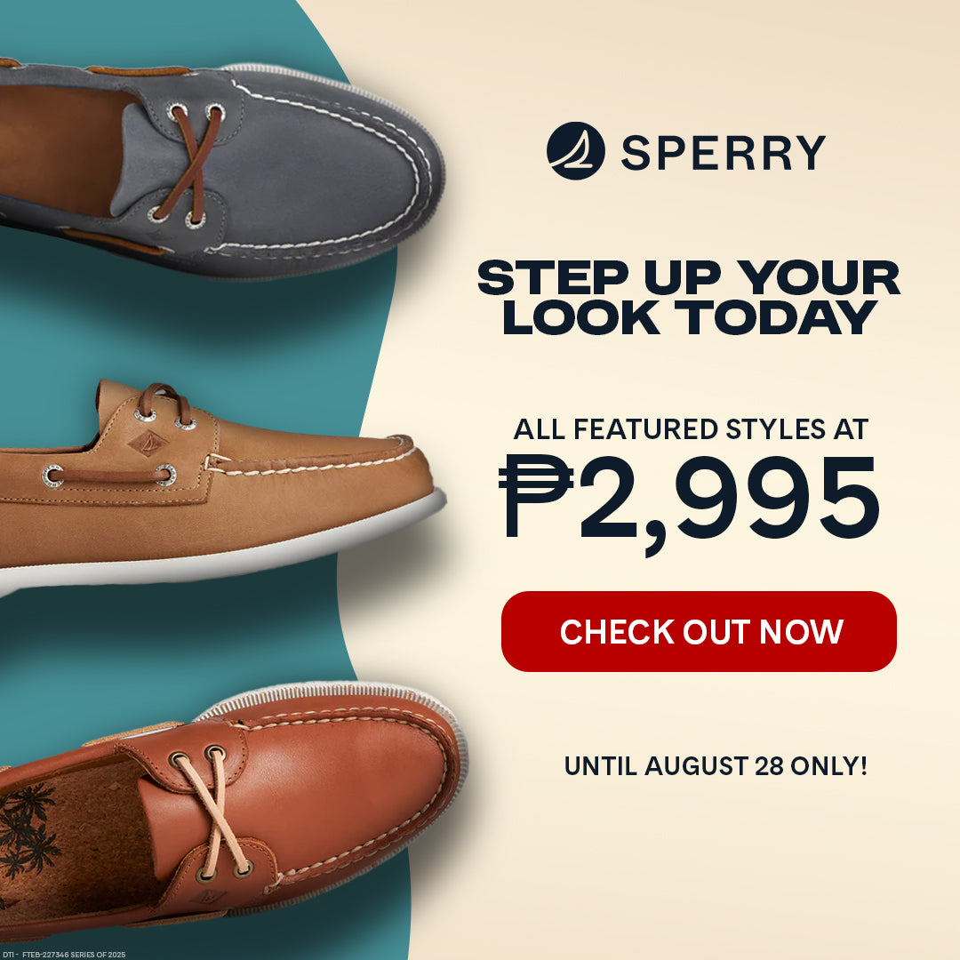Click the peso sign before the price
960x960 pixels.
(x=535, y=495)
